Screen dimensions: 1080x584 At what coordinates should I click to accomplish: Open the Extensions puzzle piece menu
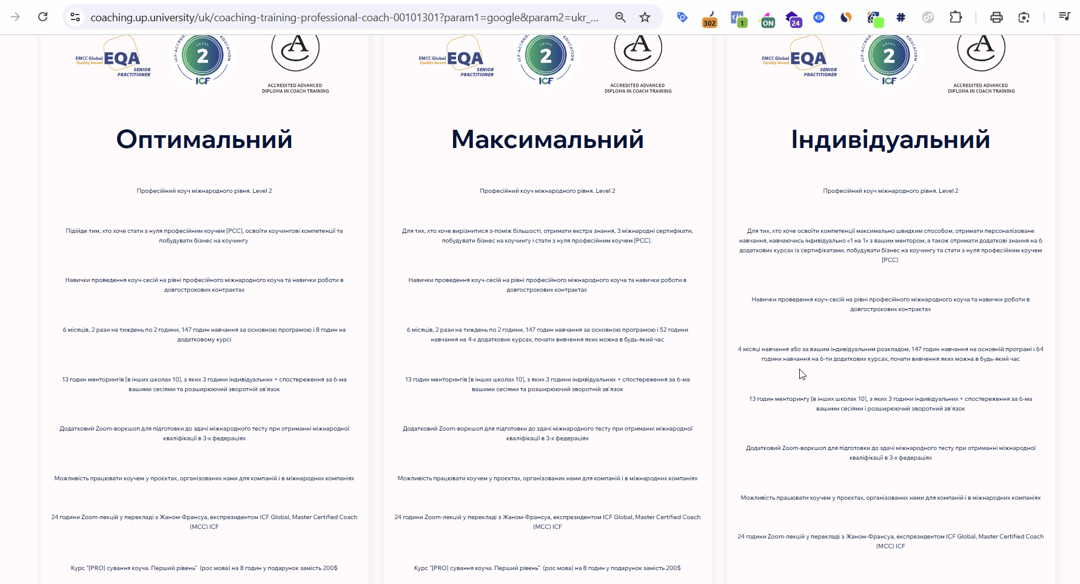click(956, 17)
